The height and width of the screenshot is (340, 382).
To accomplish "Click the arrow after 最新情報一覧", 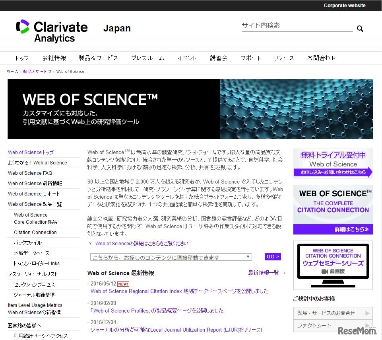I will coord(285,273).
